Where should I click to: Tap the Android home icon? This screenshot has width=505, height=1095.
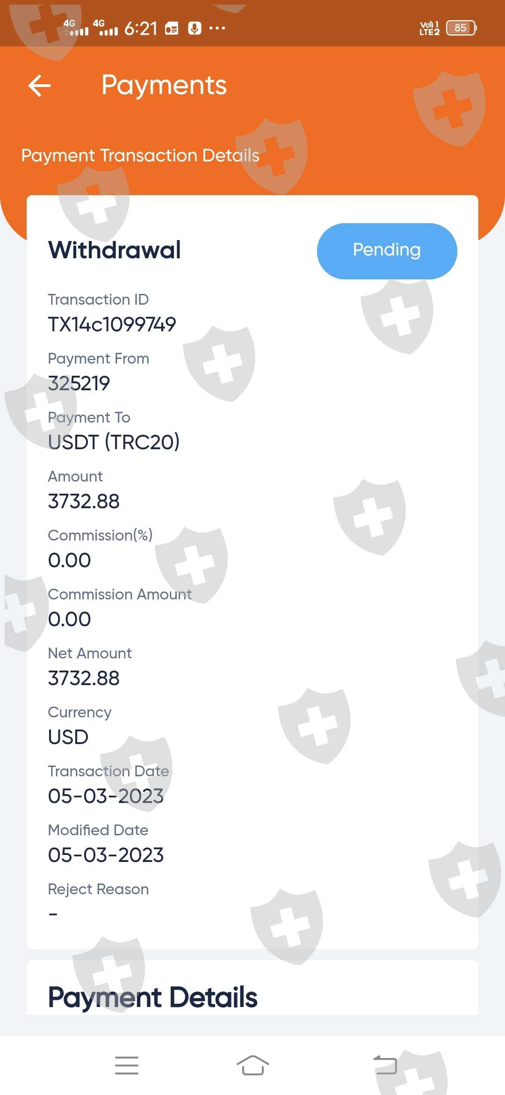point(253,1066)
